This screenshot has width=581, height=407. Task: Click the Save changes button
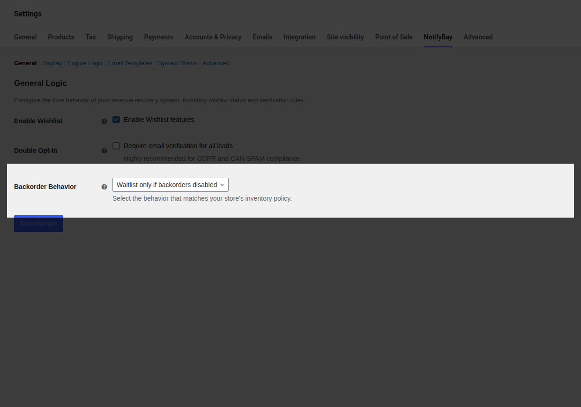[x=38, y=224]
